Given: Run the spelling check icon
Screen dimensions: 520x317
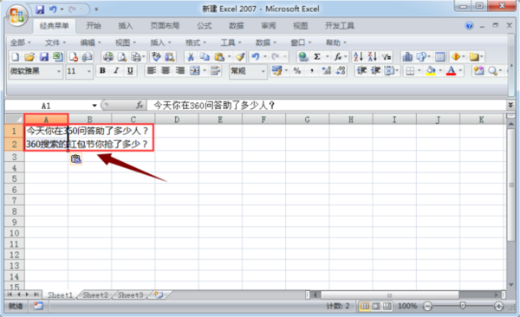Looking at the screenshot, I should 156,56.
